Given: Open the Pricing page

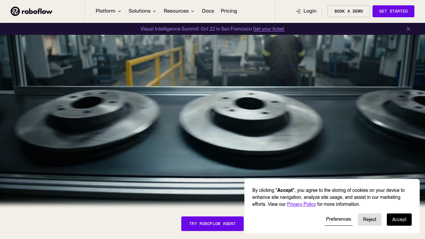Looking at the screenshot, I should 229,11.
